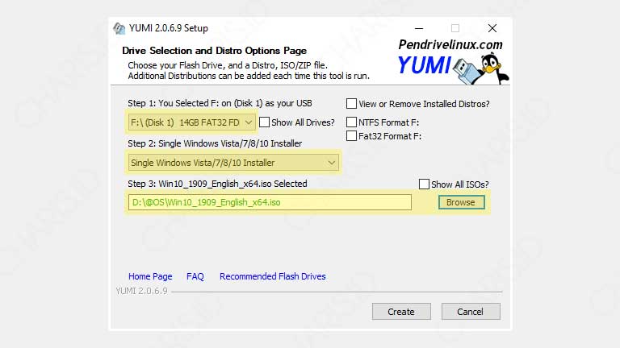Tick View or Remove Installed Distros
This screenshot has height=348, width=620.
point(351,104)
